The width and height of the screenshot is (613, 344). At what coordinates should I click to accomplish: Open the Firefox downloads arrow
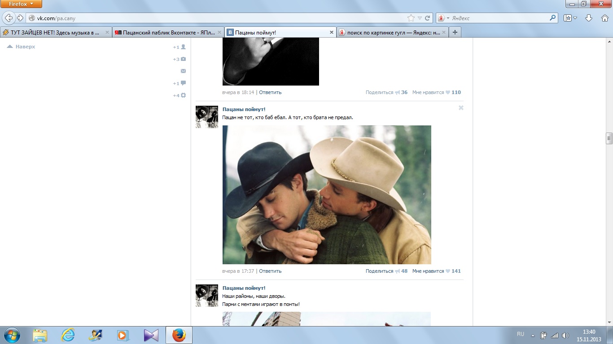589,18
